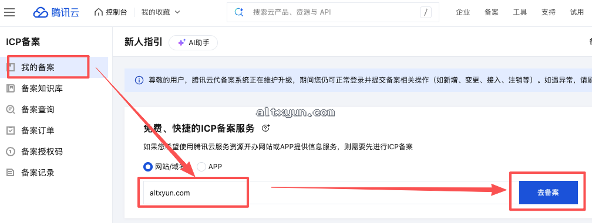
Task: Go to 控制台 home icon
Action: 99,12
